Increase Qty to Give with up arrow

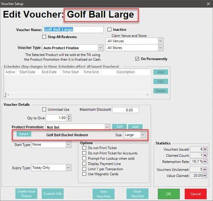point(69,116)
